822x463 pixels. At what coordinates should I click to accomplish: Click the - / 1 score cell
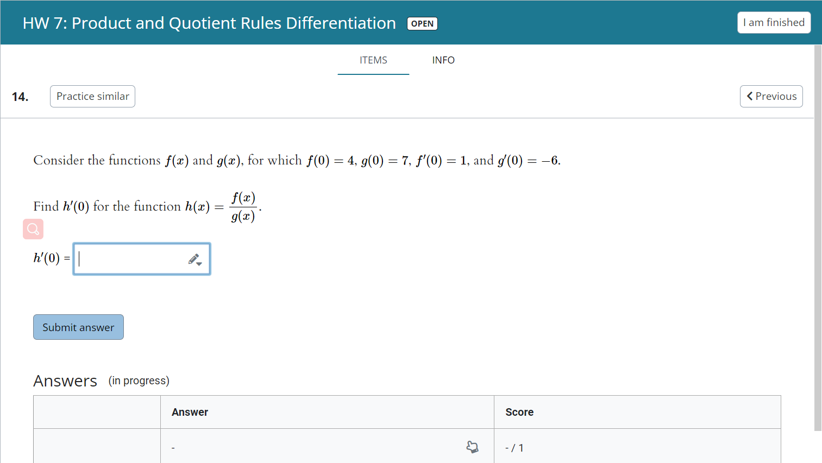click(x=514, y=447)
